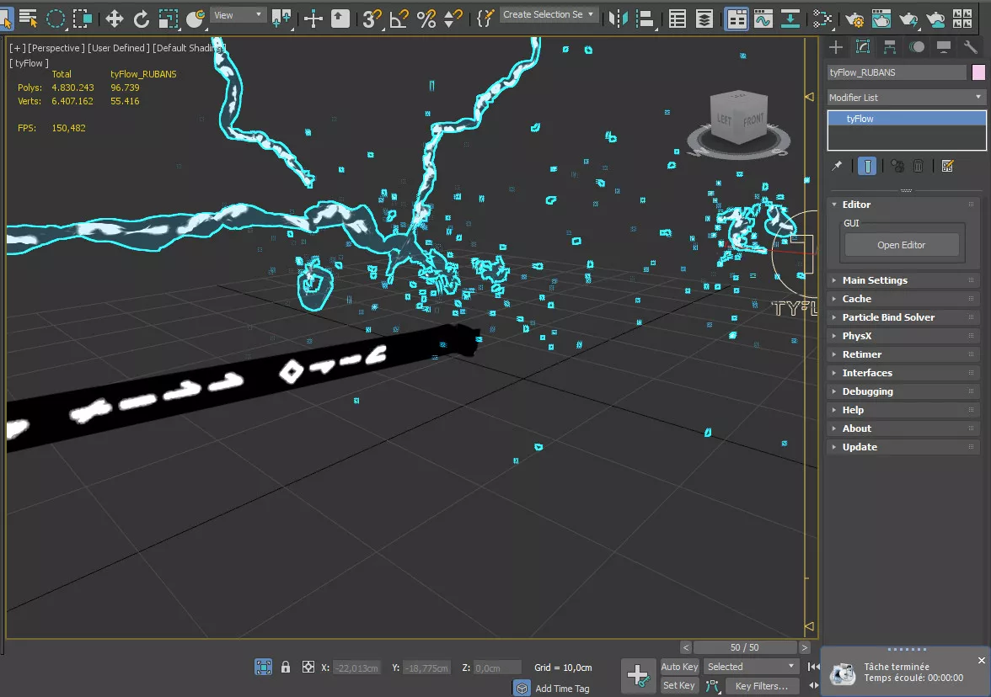
Task: Open the Schematic View icon
Action: 822,18
